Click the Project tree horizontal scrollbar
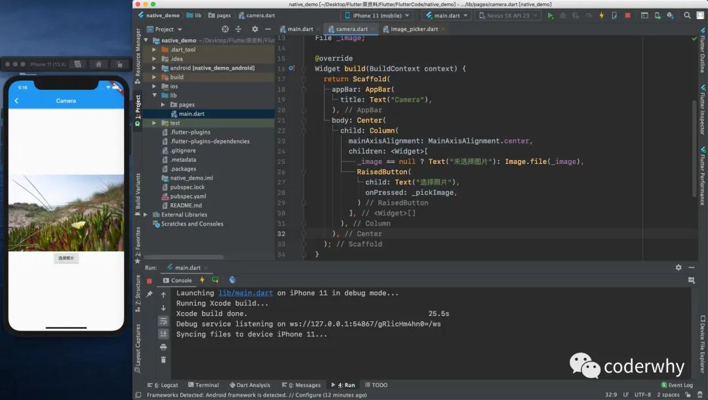 (x=184, y=257)
